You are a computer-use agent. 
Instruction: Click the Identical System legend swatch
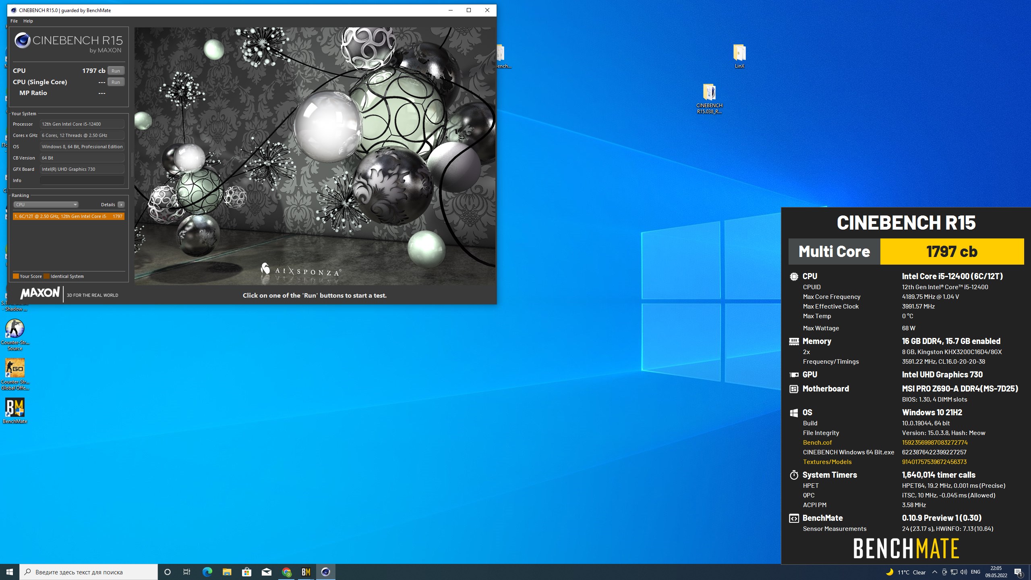[x=47, y=276]
